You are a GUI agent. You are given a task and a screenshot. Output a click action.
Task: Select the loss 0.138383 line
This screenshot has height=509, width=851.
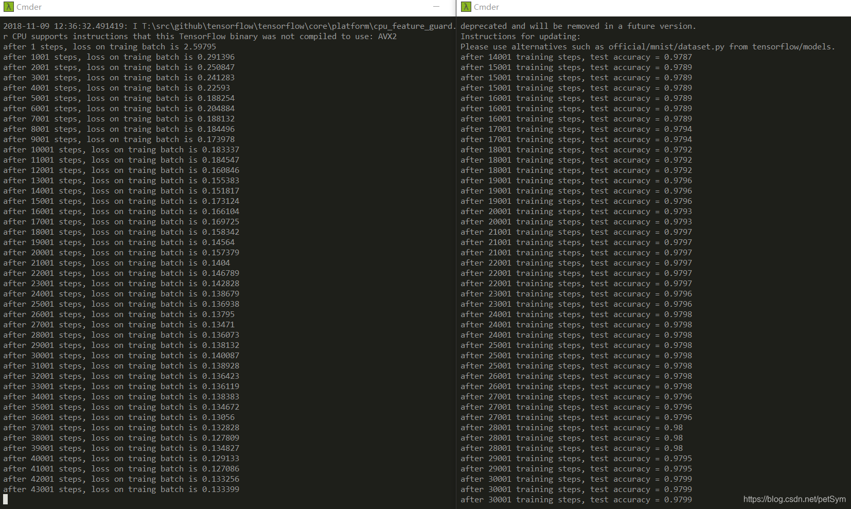(x=121, y=397)
